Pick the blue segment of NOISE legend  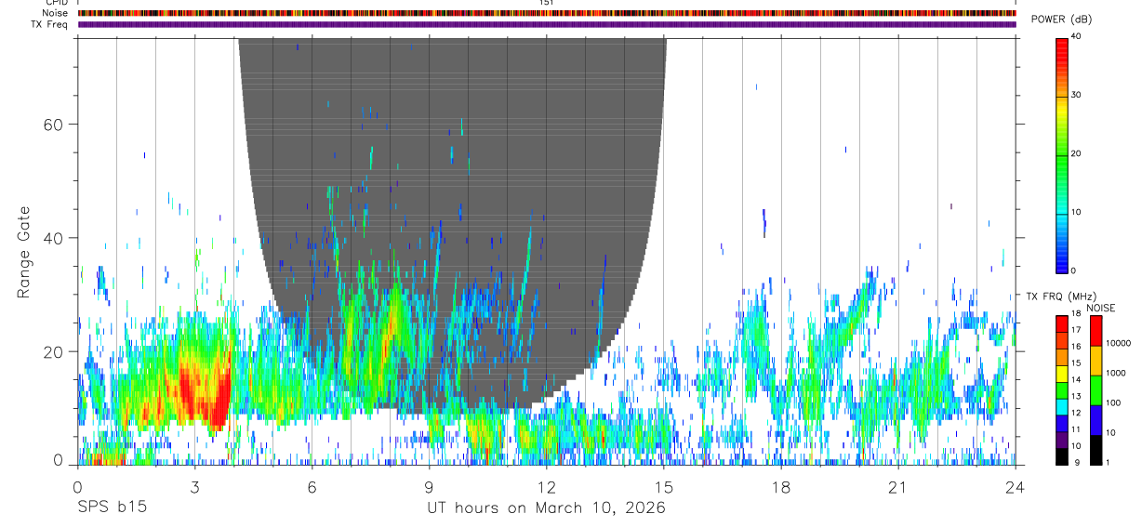1095,420
